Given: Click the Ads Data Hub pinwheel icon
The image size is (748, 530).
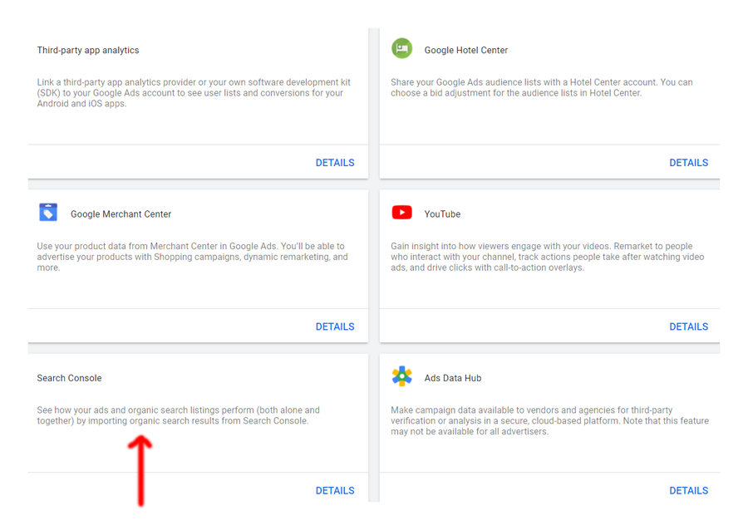Looking at the screenshot, I should (401, 376).
